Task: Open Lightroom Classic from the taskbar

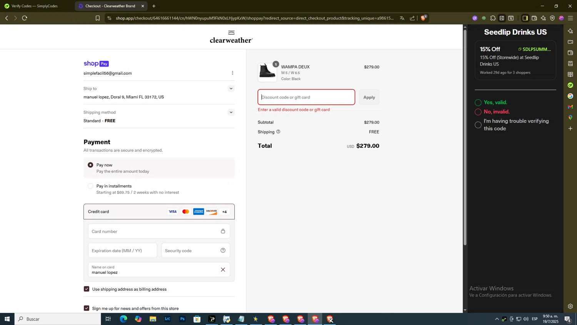Action: [168, 319]
